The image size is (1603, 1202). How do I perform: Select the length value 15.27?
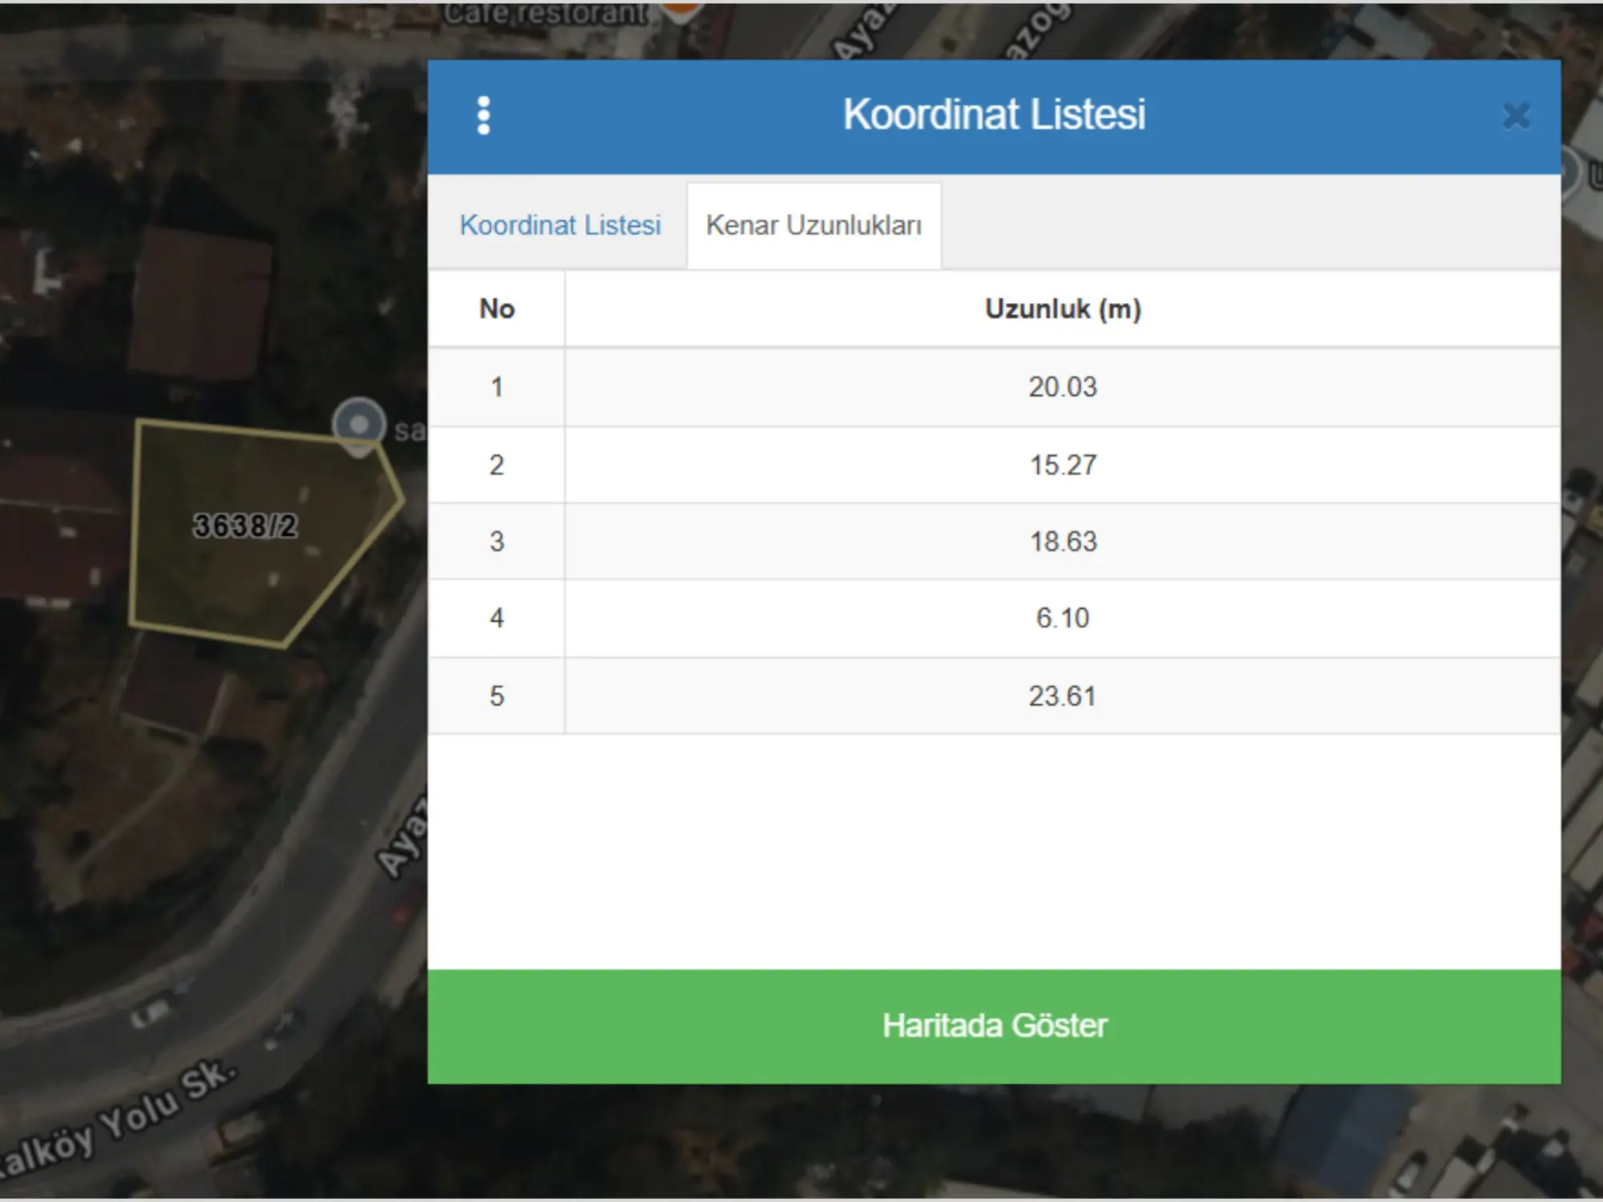[x=1063, y=465]
